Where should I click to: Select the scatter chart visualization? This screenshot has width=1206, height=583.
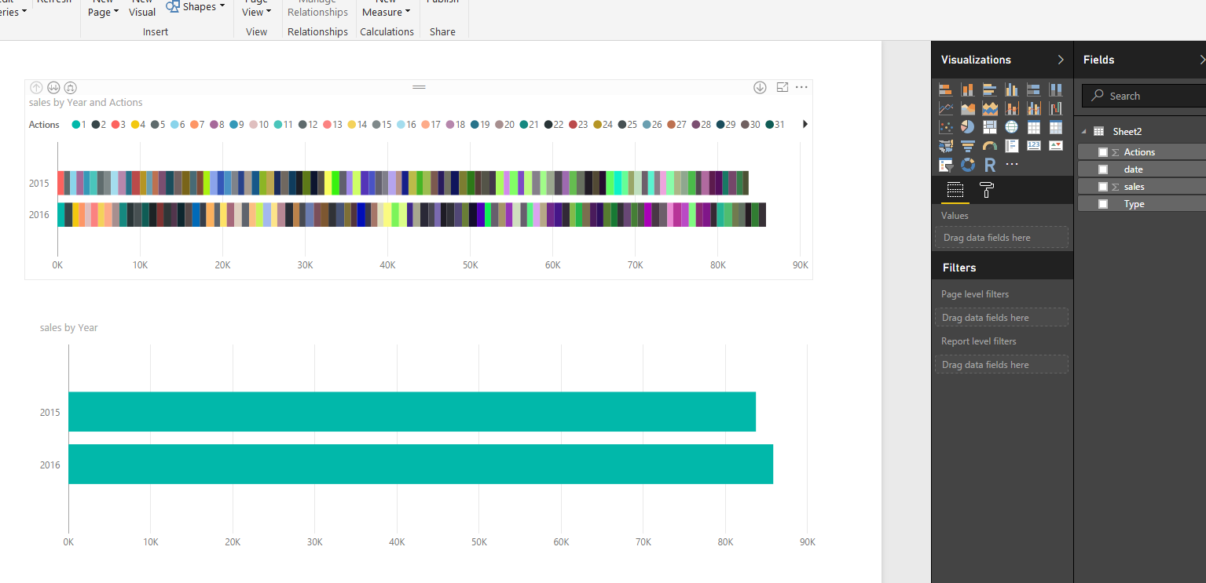click(x=946, y=127)
